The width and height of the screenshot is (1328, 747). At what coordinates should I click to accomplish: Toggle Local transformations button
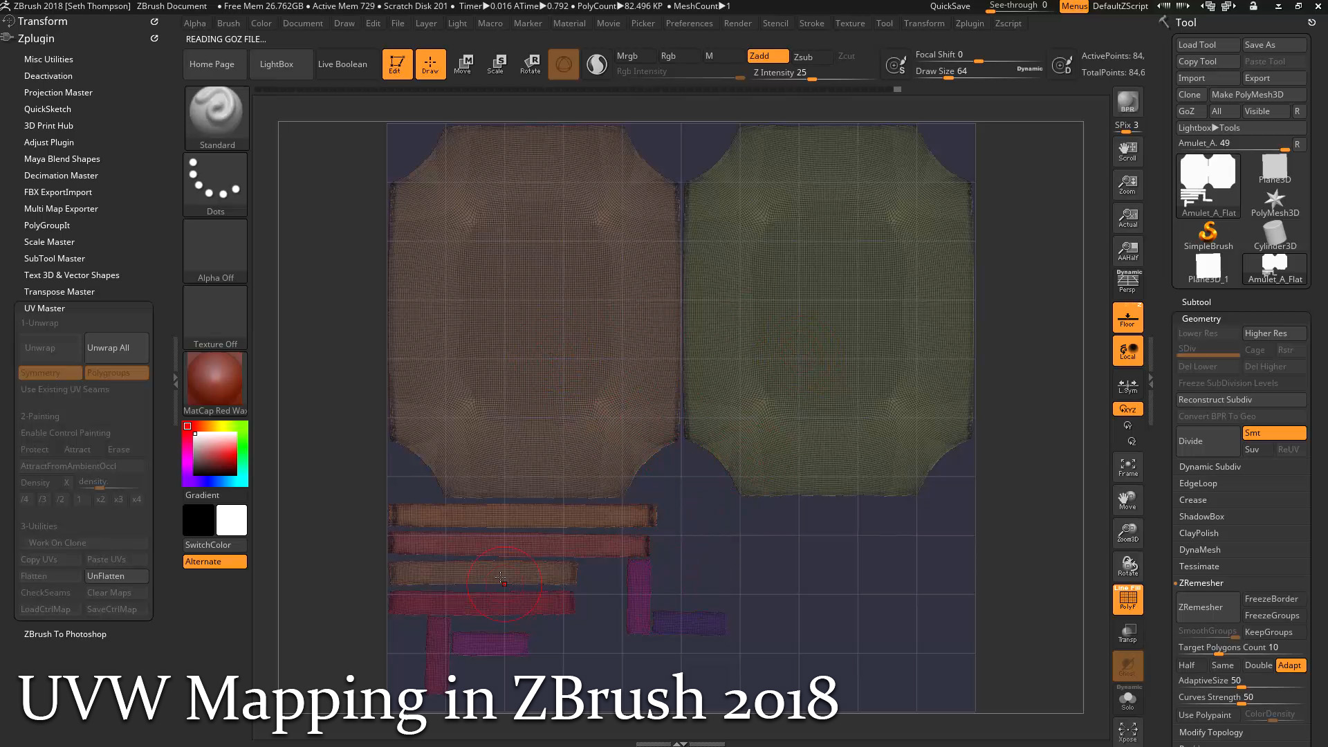tap(1127, 351)
